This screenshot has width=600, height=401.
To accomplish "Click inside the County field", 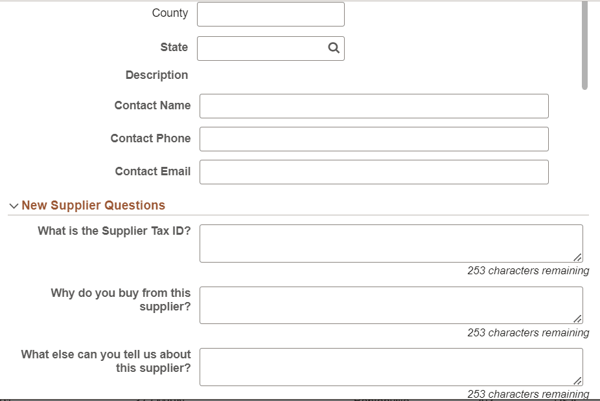I will click(270, 14).
